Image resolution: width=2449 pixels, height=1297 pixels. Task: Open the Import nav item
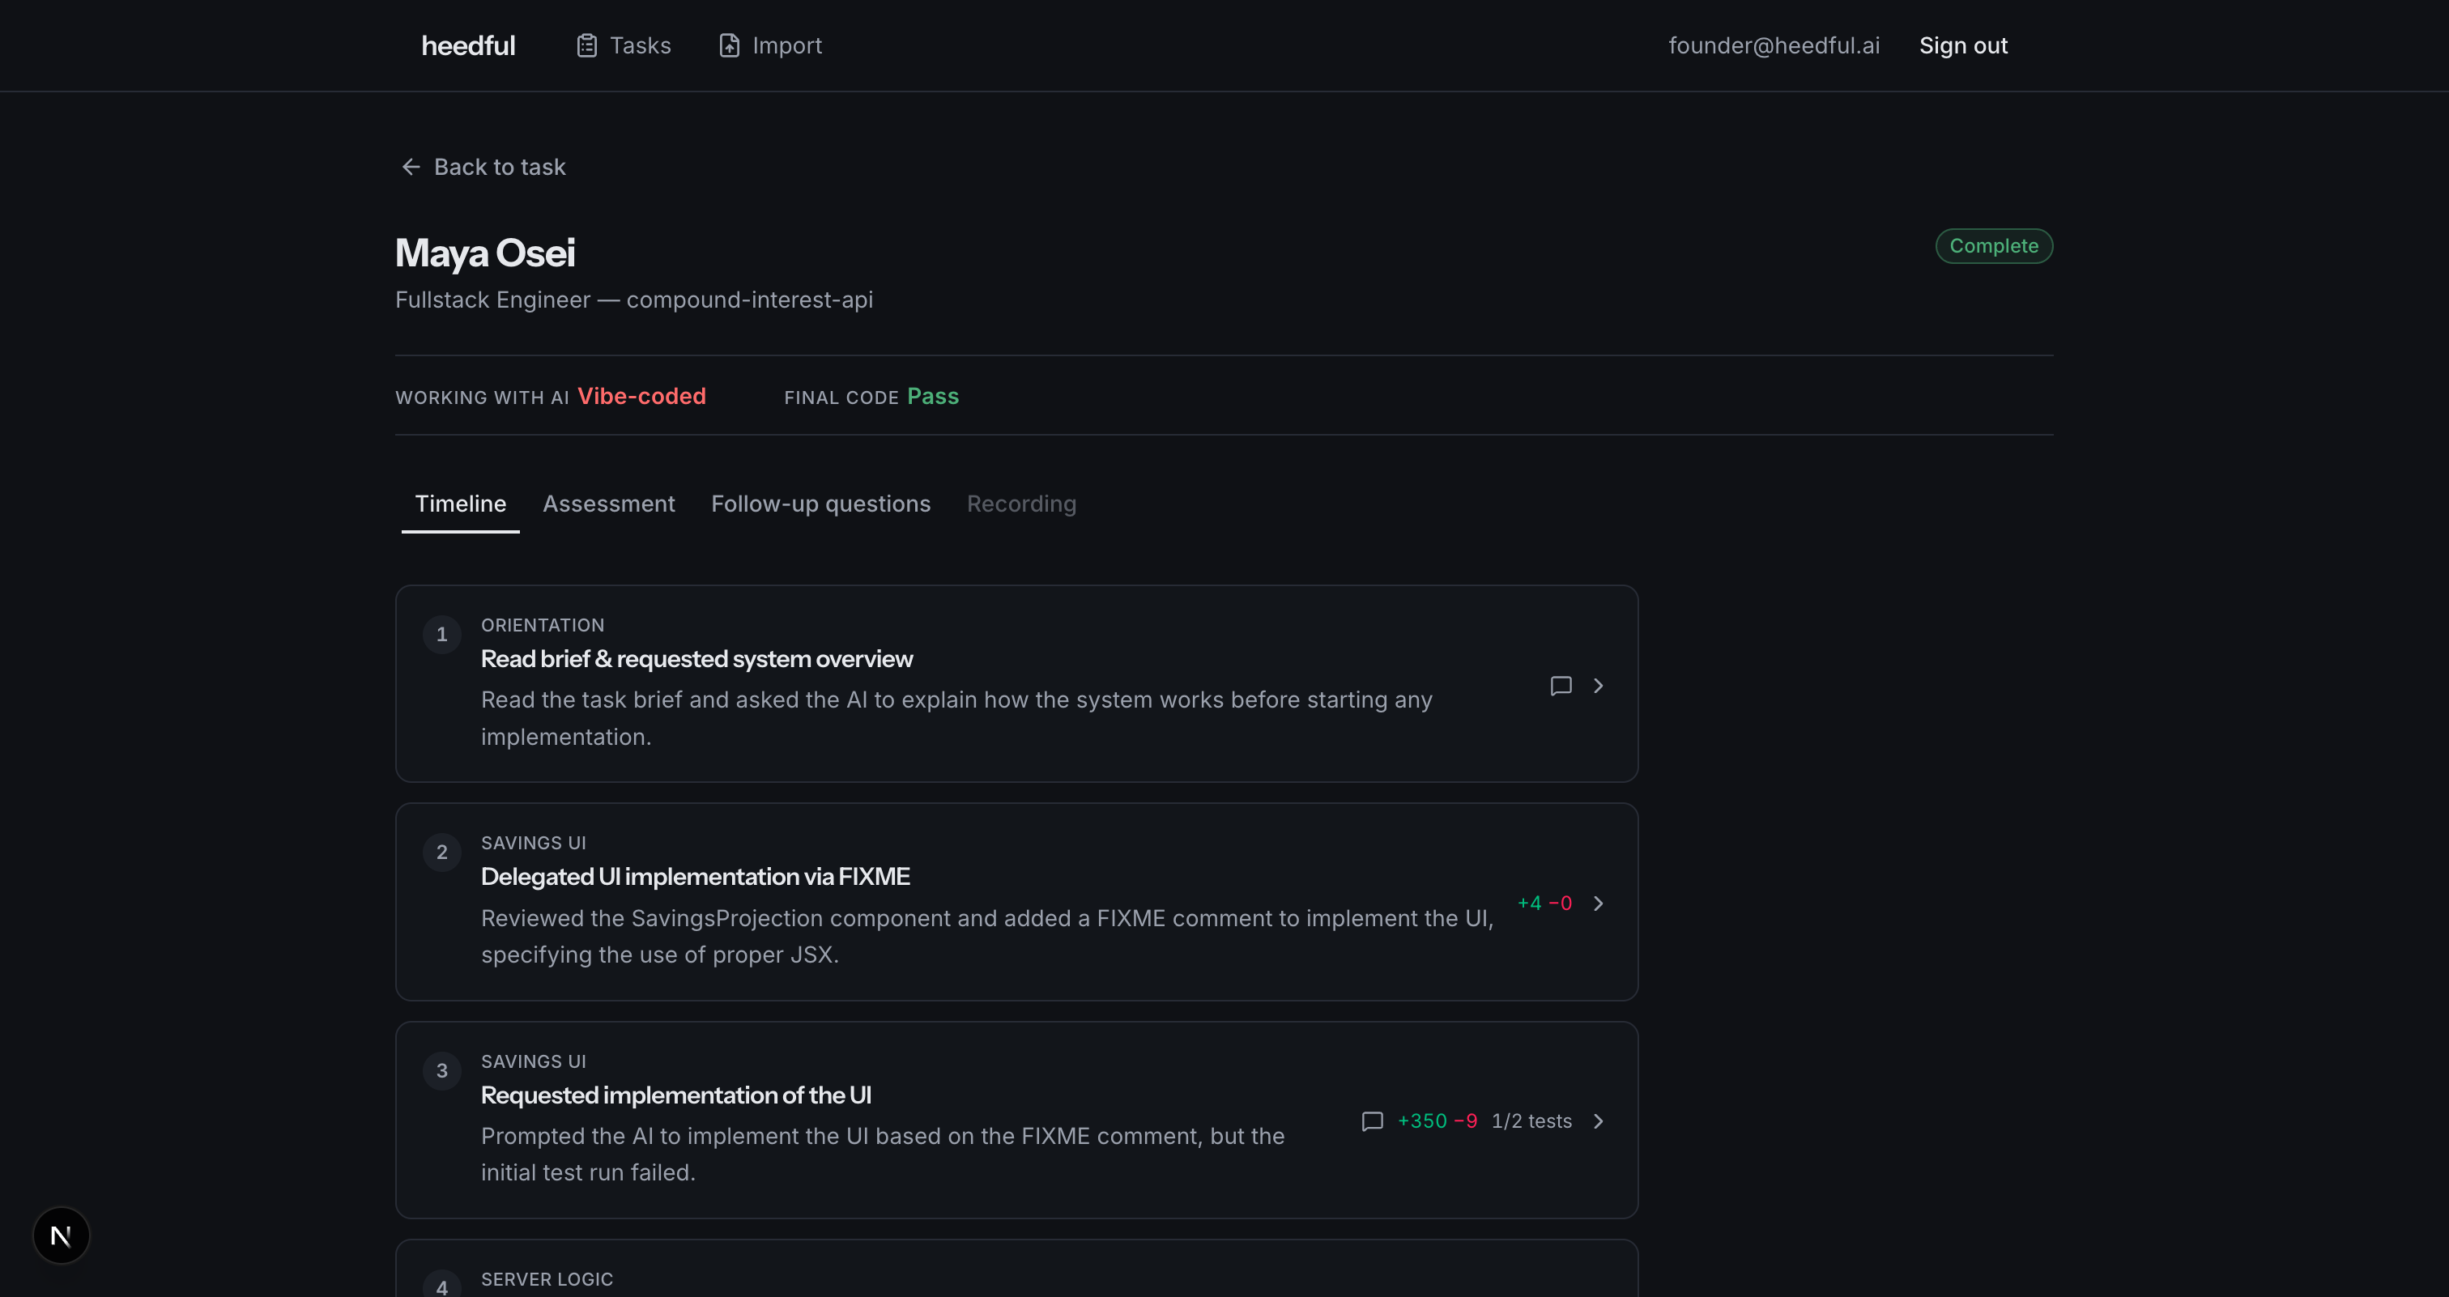(771, 45)
